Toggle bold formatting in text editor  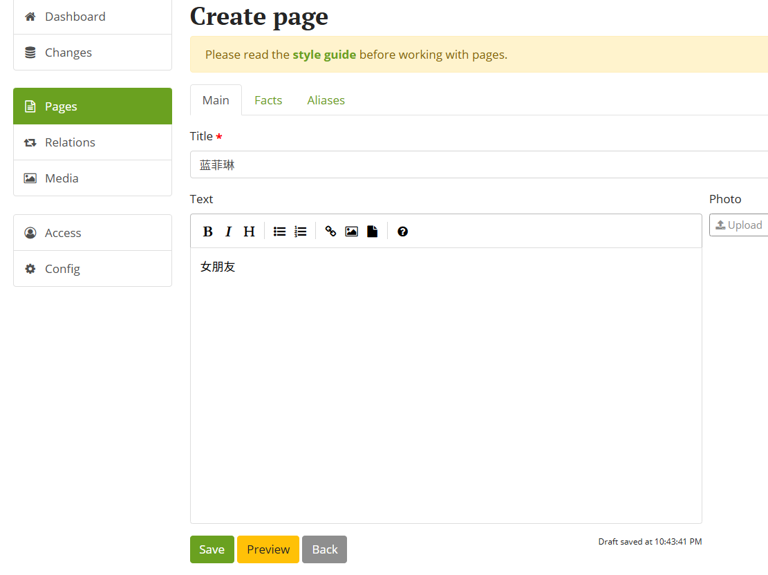tap(207, 232)
